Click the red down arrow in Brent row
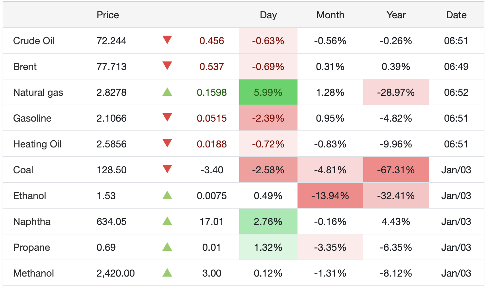Image resolution: width=487 pixels, height=289 pixels. 167,66
